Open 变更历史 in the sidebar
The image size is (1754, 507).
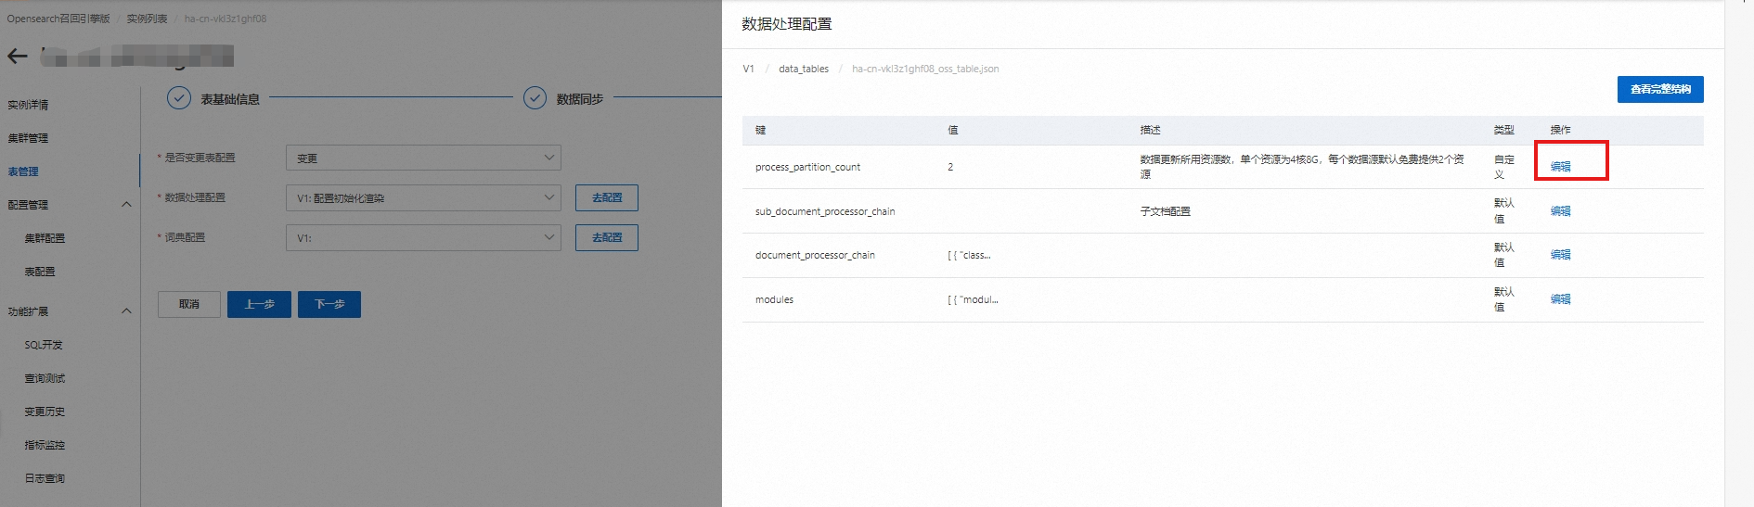(45, 412)
